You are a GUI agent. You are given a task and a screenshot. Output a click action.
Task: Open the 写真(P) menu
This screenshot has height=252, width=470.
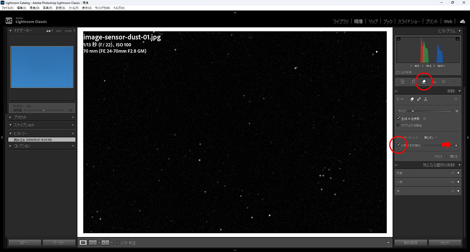point(47,8)
